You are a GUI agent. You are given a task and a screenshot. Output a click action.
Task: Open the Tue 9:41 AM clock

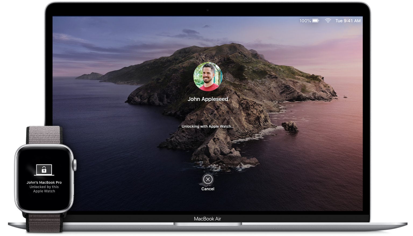point(348,21)
